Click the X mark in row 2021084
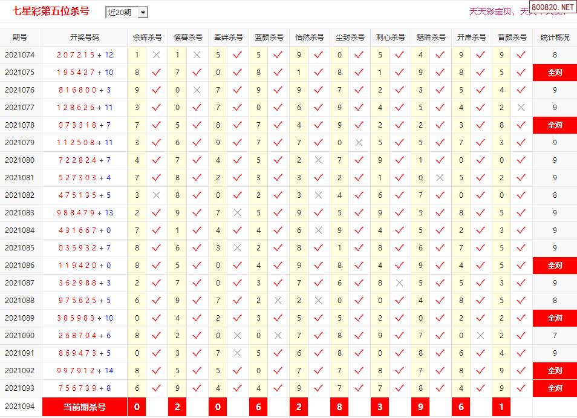 click(318, 230)
